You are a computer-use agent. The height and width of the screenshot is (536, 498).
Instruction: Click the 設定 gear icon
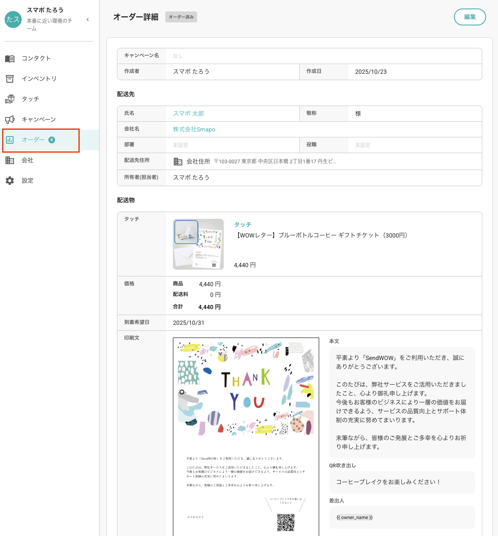click(10, 181)
